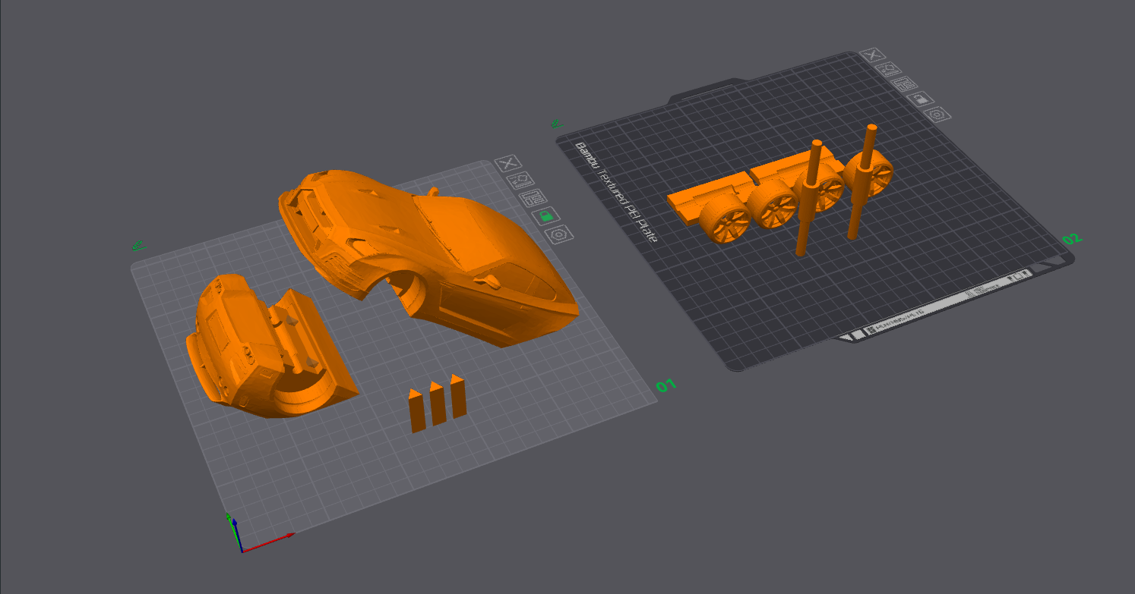Viewport: 1135px width, 594px height.
Task: Remove plate 01 using its X icon
Action: coord(507,162)
